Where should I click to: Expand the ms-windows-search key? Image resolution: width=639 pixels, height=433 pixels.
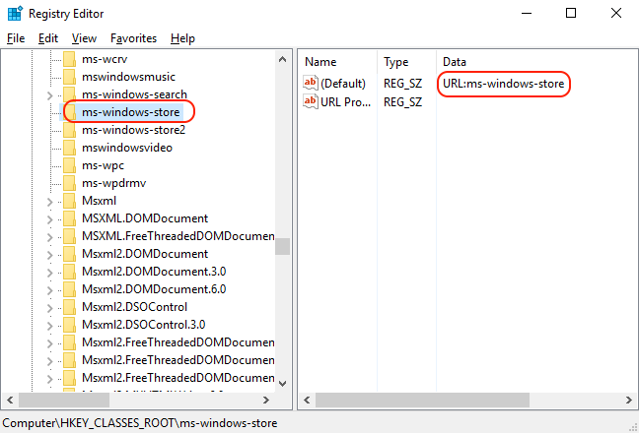tap(49, 95)
